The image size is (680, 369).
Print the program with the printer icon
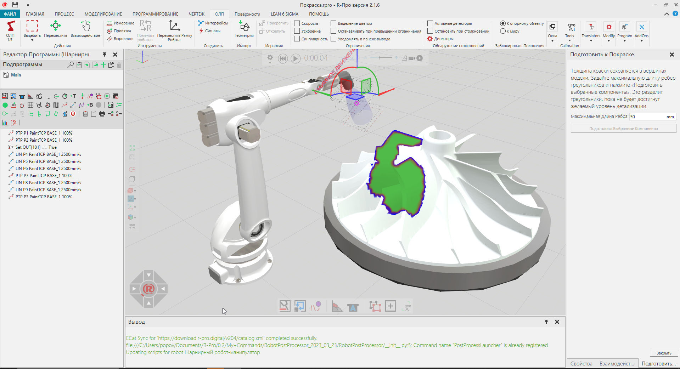[x=102, y=114]
